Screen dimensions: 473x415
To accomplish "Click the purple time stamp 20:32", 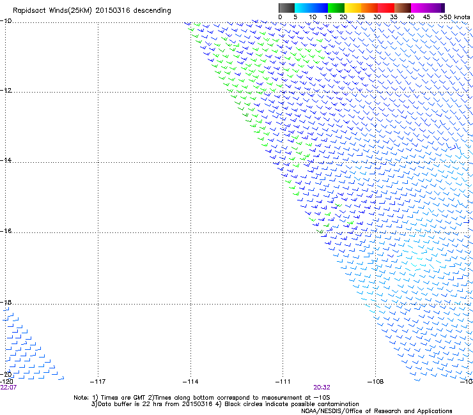I will tap(322, 388).
